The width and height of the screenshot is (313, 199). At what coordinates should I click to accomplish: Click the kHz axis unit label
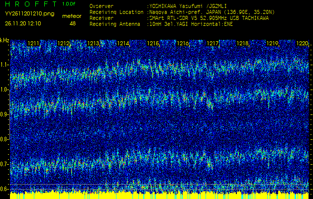[x=4, y=40]
